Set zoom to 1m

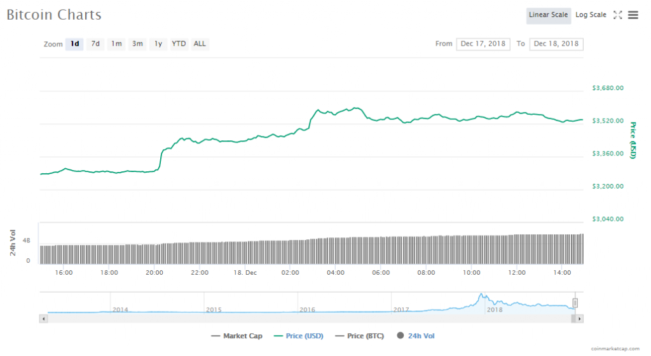coord(116,44)
